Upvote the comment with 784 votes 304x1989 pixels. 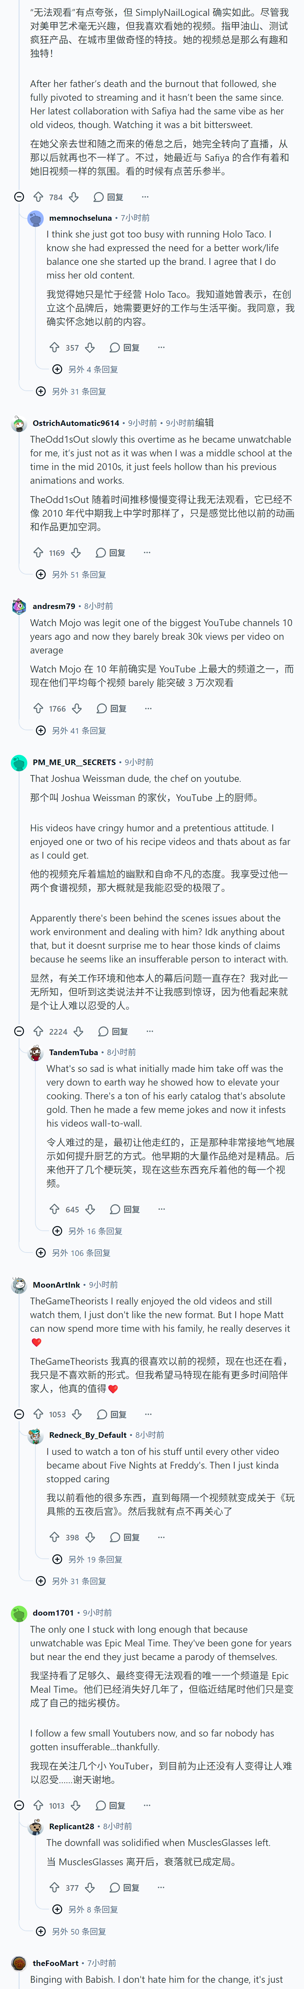click(x=38, y=197)
